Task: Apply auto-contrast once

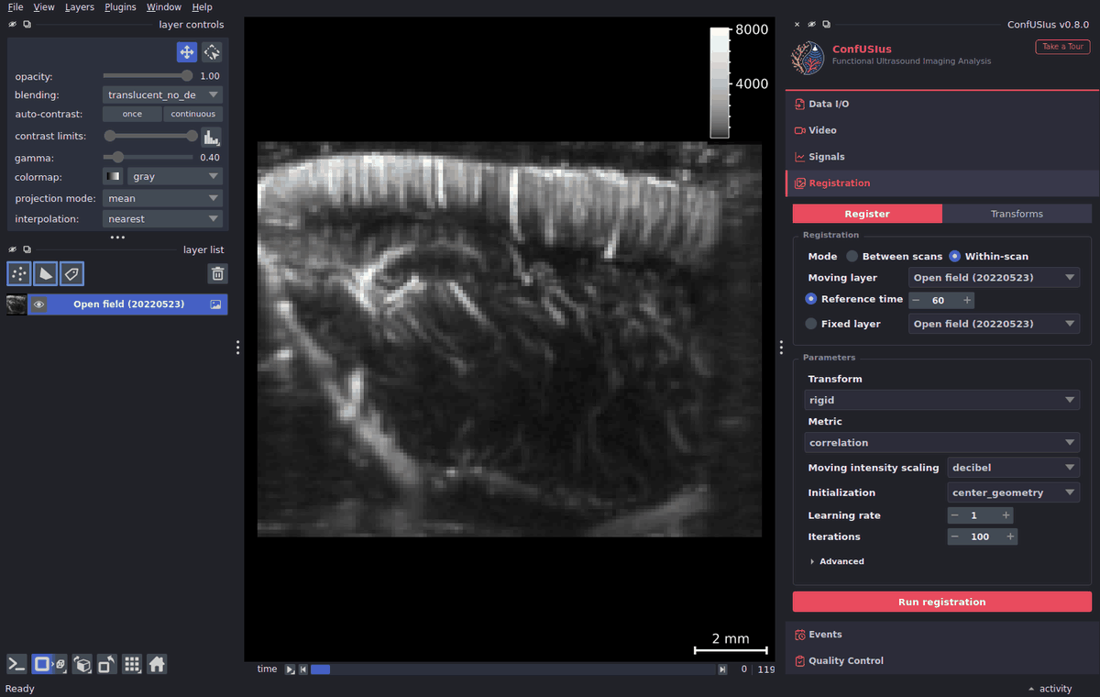Action: [132, 115]
